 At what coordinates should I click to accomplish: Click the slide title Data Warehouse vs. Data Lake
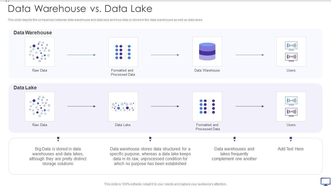(80, 9)
